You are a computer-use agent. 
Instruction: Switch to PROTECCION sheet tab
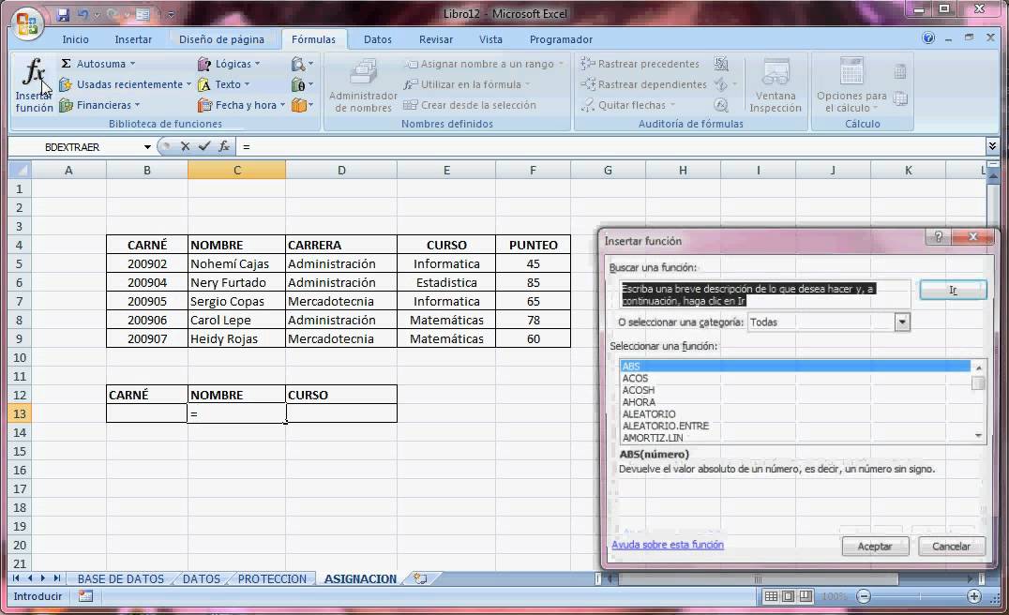272,579
